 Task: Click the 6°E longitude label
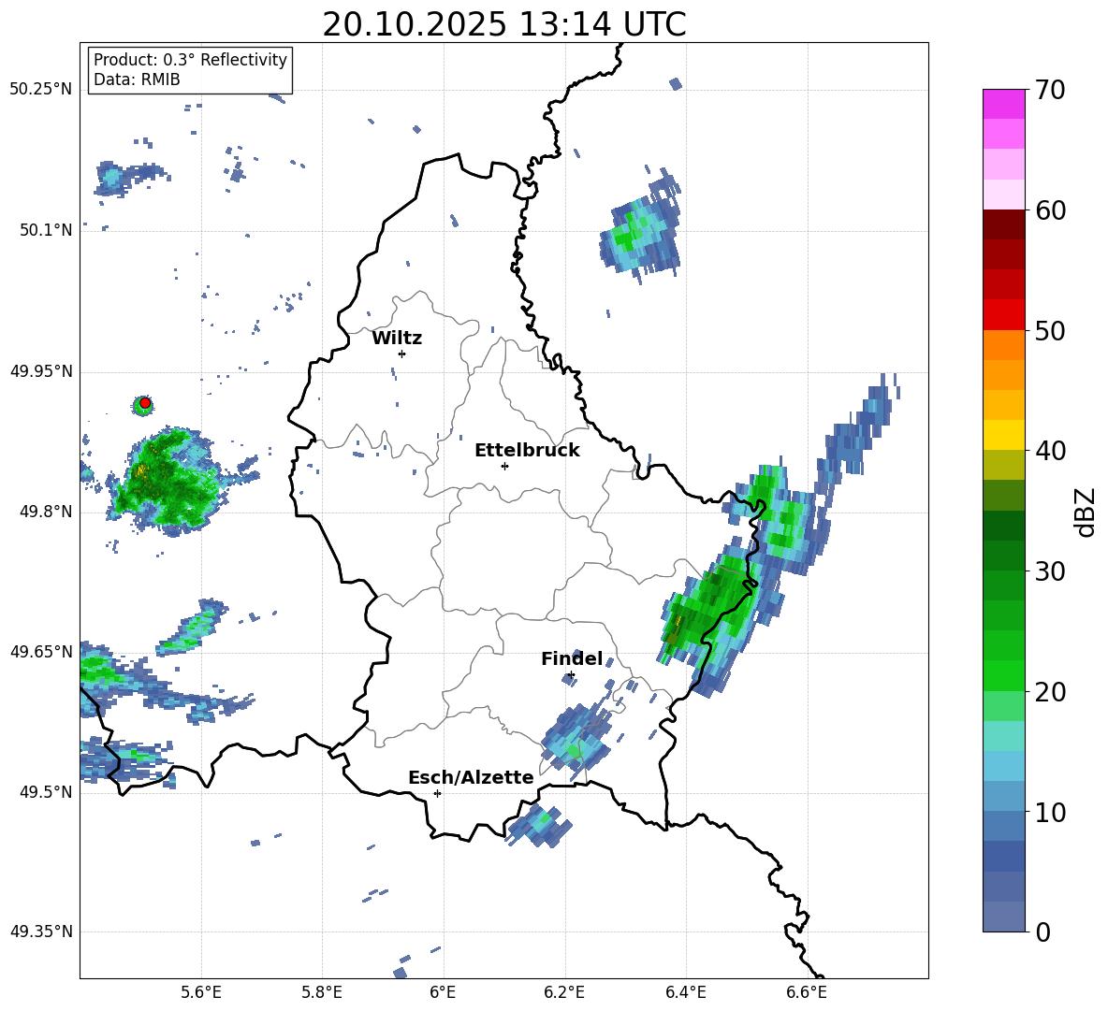click(443, 992)
